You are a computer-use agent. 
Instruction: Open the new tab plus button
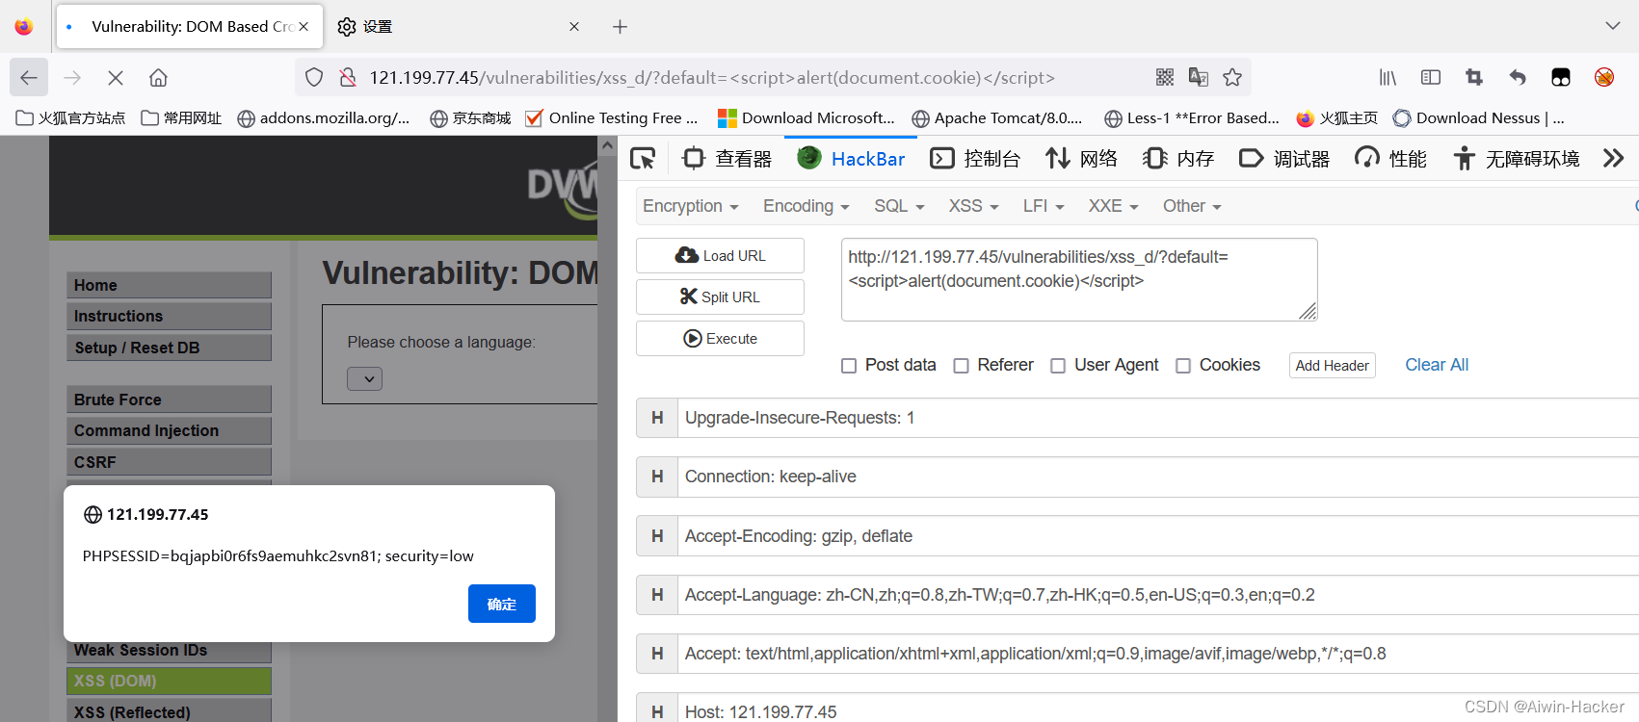click(620, 27)
